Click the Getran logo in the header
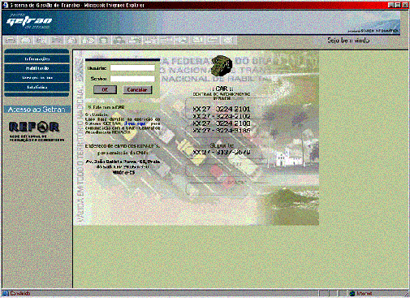The width and height of the screenshot is (410, 298). tap(29, 21)
